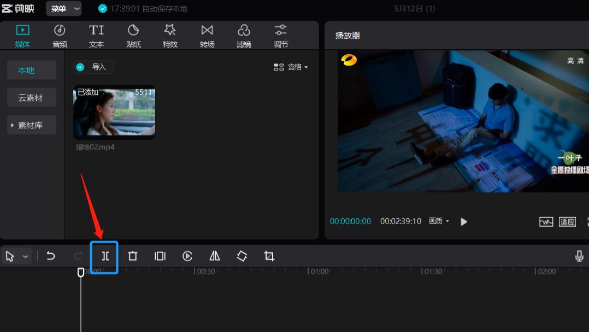This screenshot has height=332, width=589.
Task: Click the total duration 00:02:39:10
Action: (x=400, y=221)
